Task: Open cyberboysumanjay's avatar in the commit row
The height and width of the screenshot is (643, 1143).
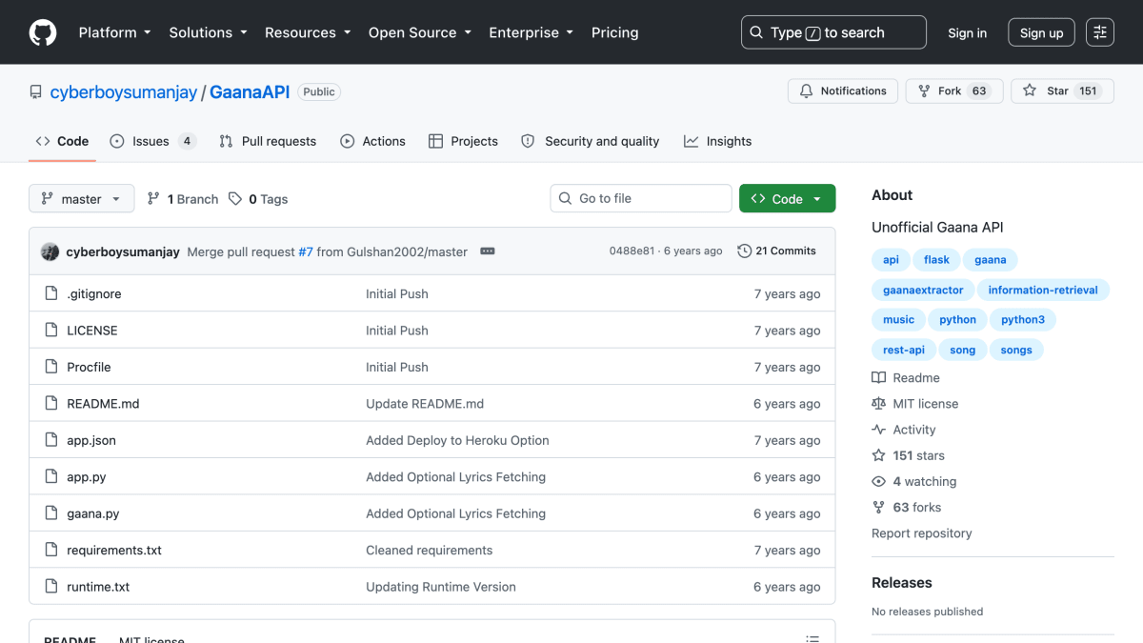Action: [x=50, y=251]
